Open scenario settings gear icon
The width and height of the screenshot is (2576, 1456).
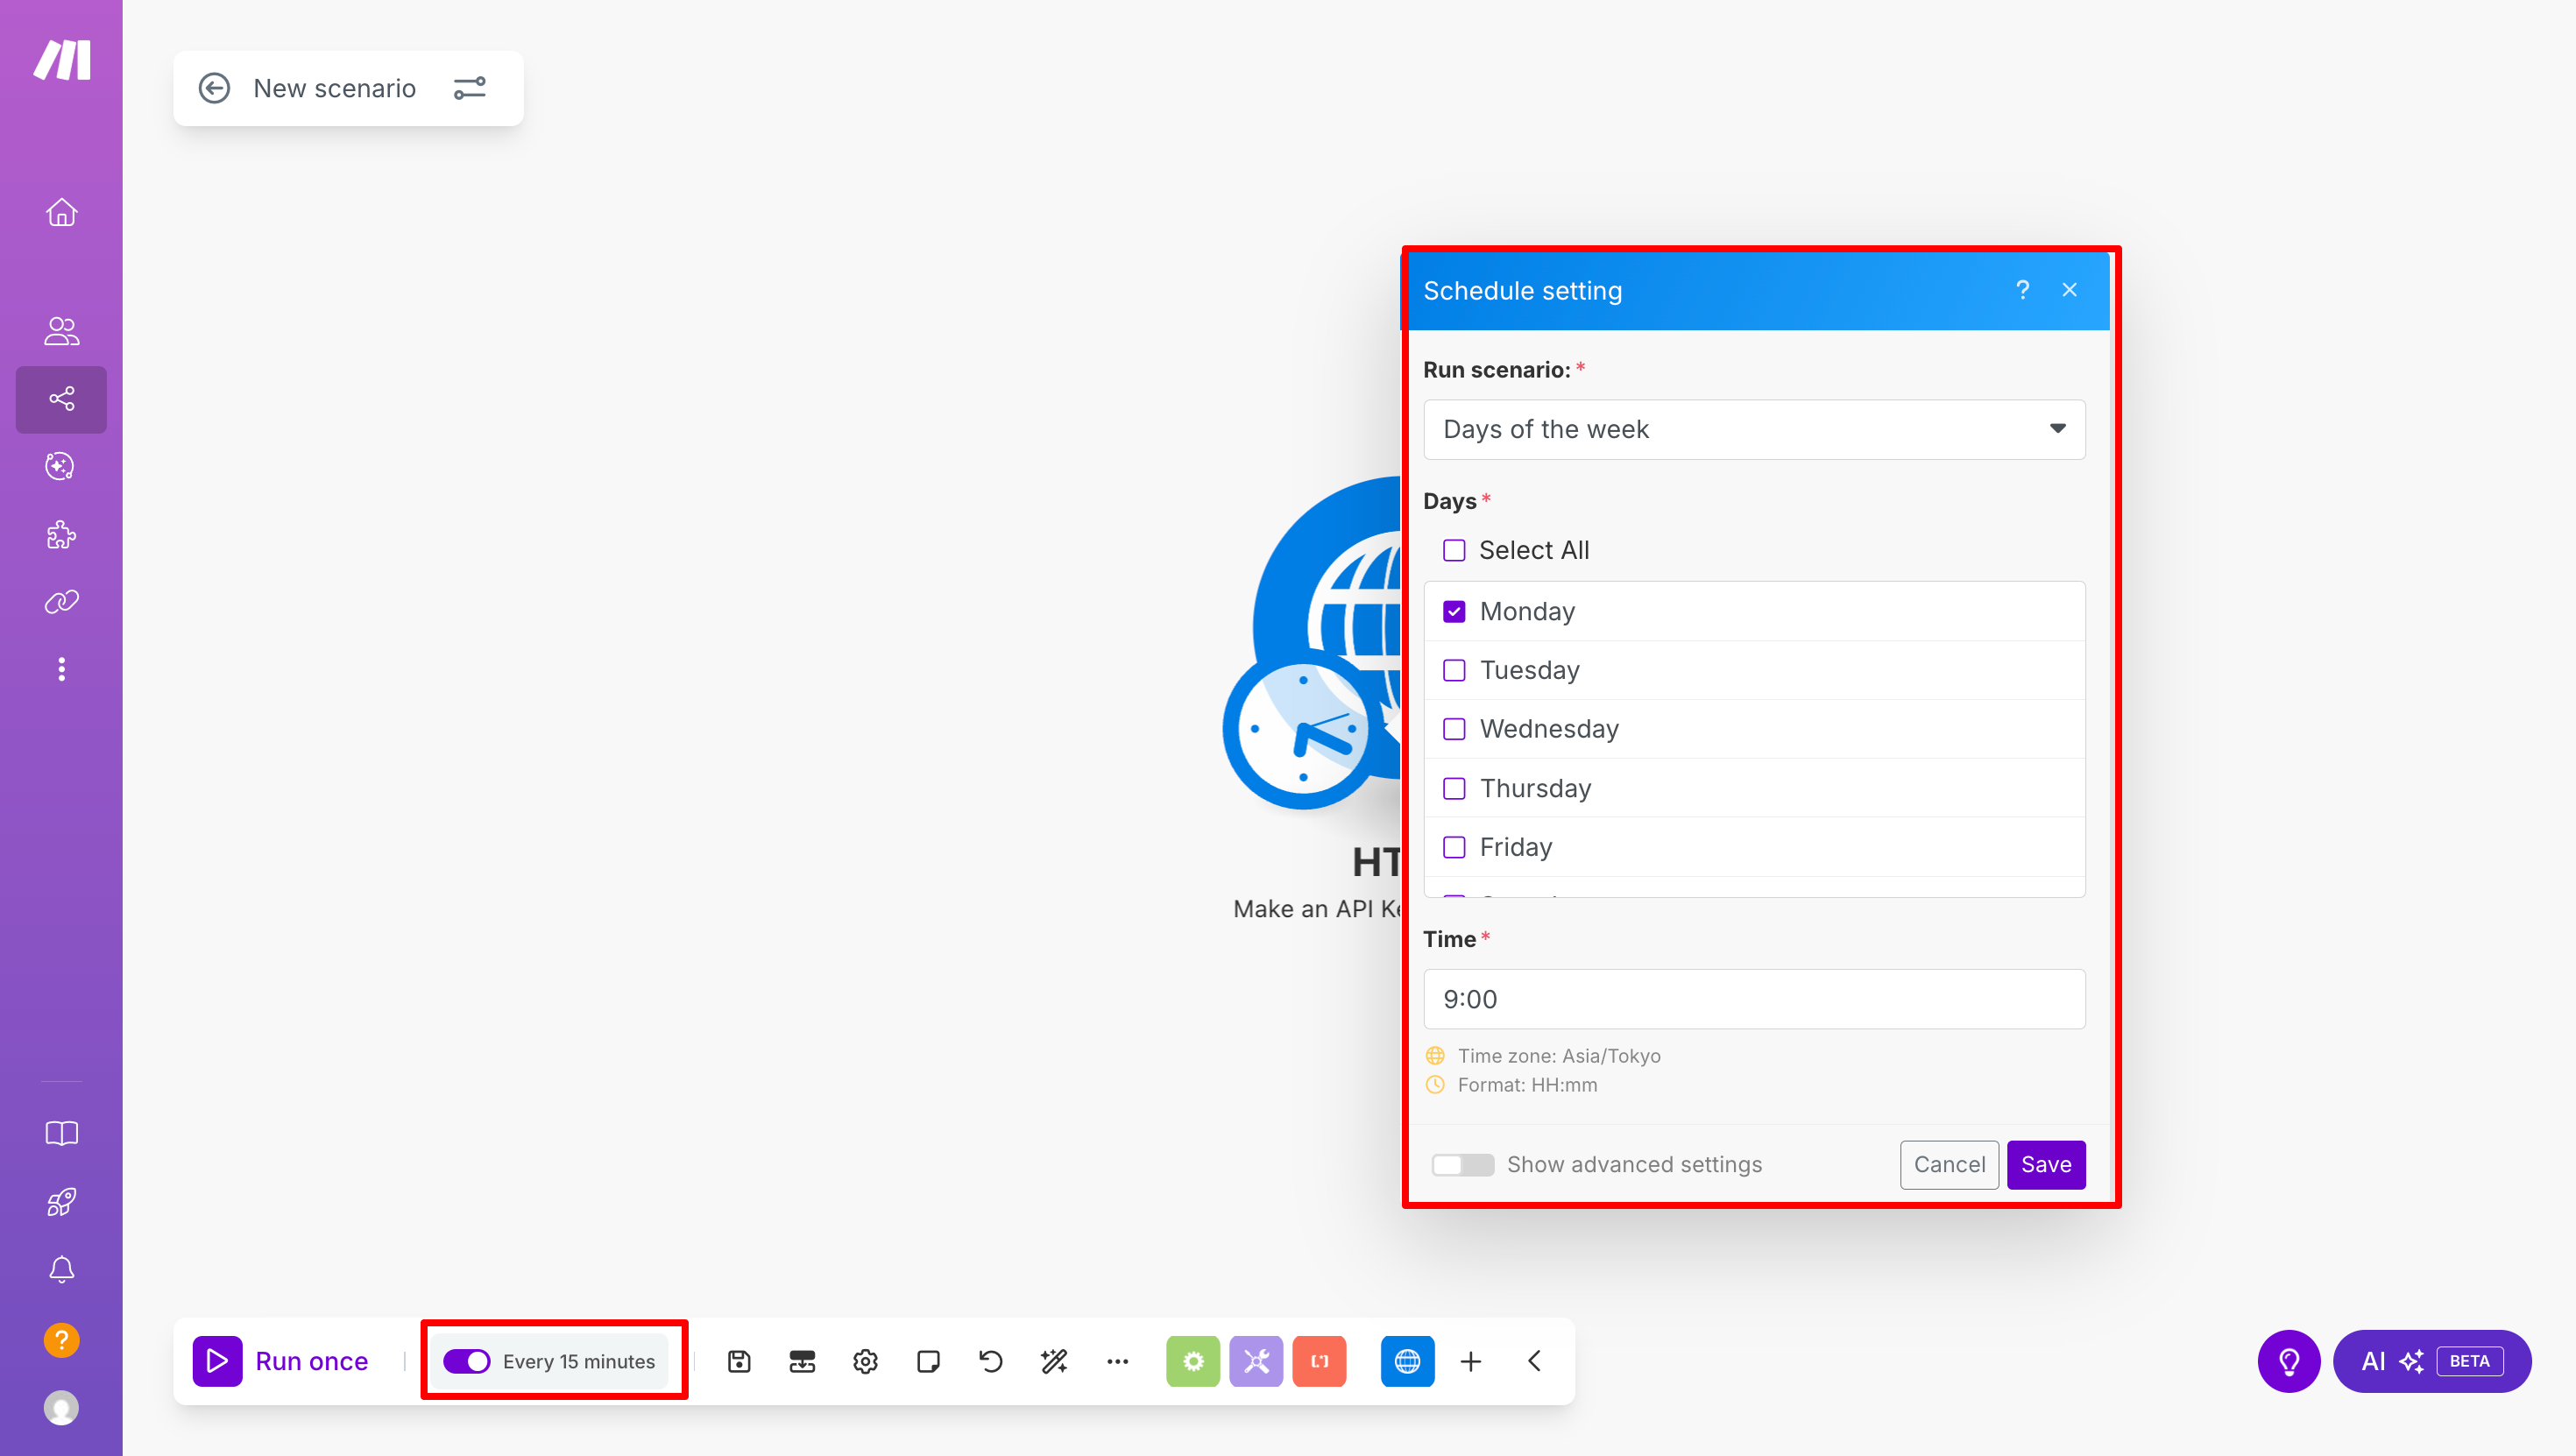coord(865,1361)
